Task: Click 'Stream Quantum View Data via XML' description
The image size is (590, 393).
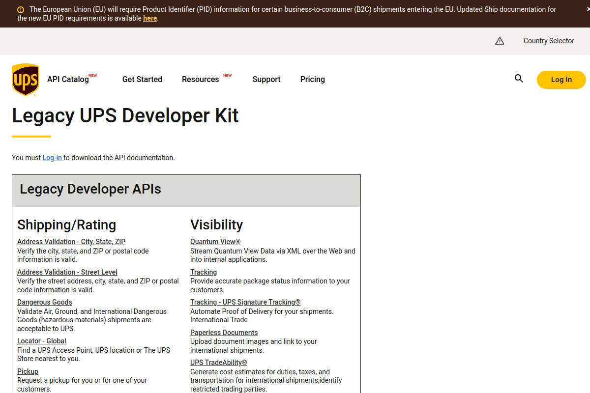Action: tap(273, 255)
